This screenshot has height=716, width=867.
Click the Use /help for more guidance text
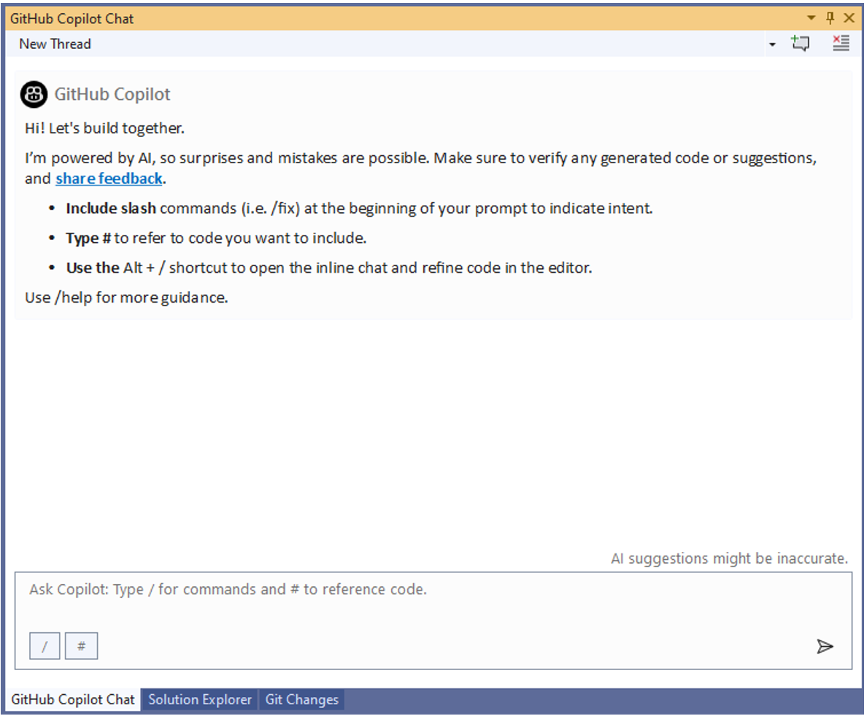126,297
